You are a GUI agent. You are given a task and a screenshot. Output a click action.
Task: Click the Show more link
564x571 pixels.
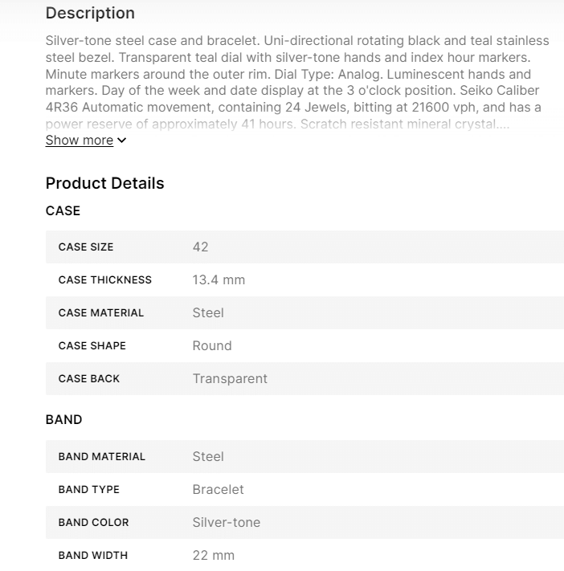[x=79, y=141]
